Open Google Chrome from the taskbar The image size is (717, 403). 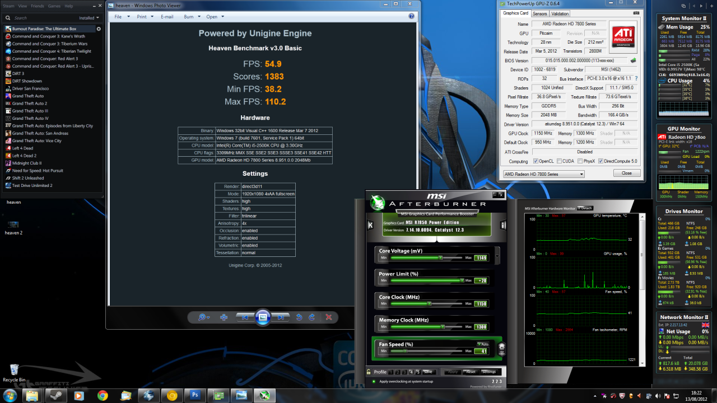(103, 395)
